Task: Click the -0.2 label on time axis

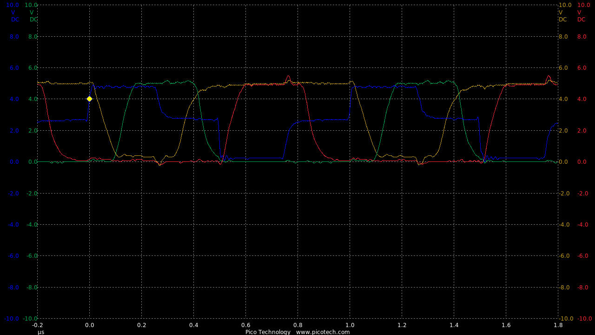Action: tap(37, 325)
